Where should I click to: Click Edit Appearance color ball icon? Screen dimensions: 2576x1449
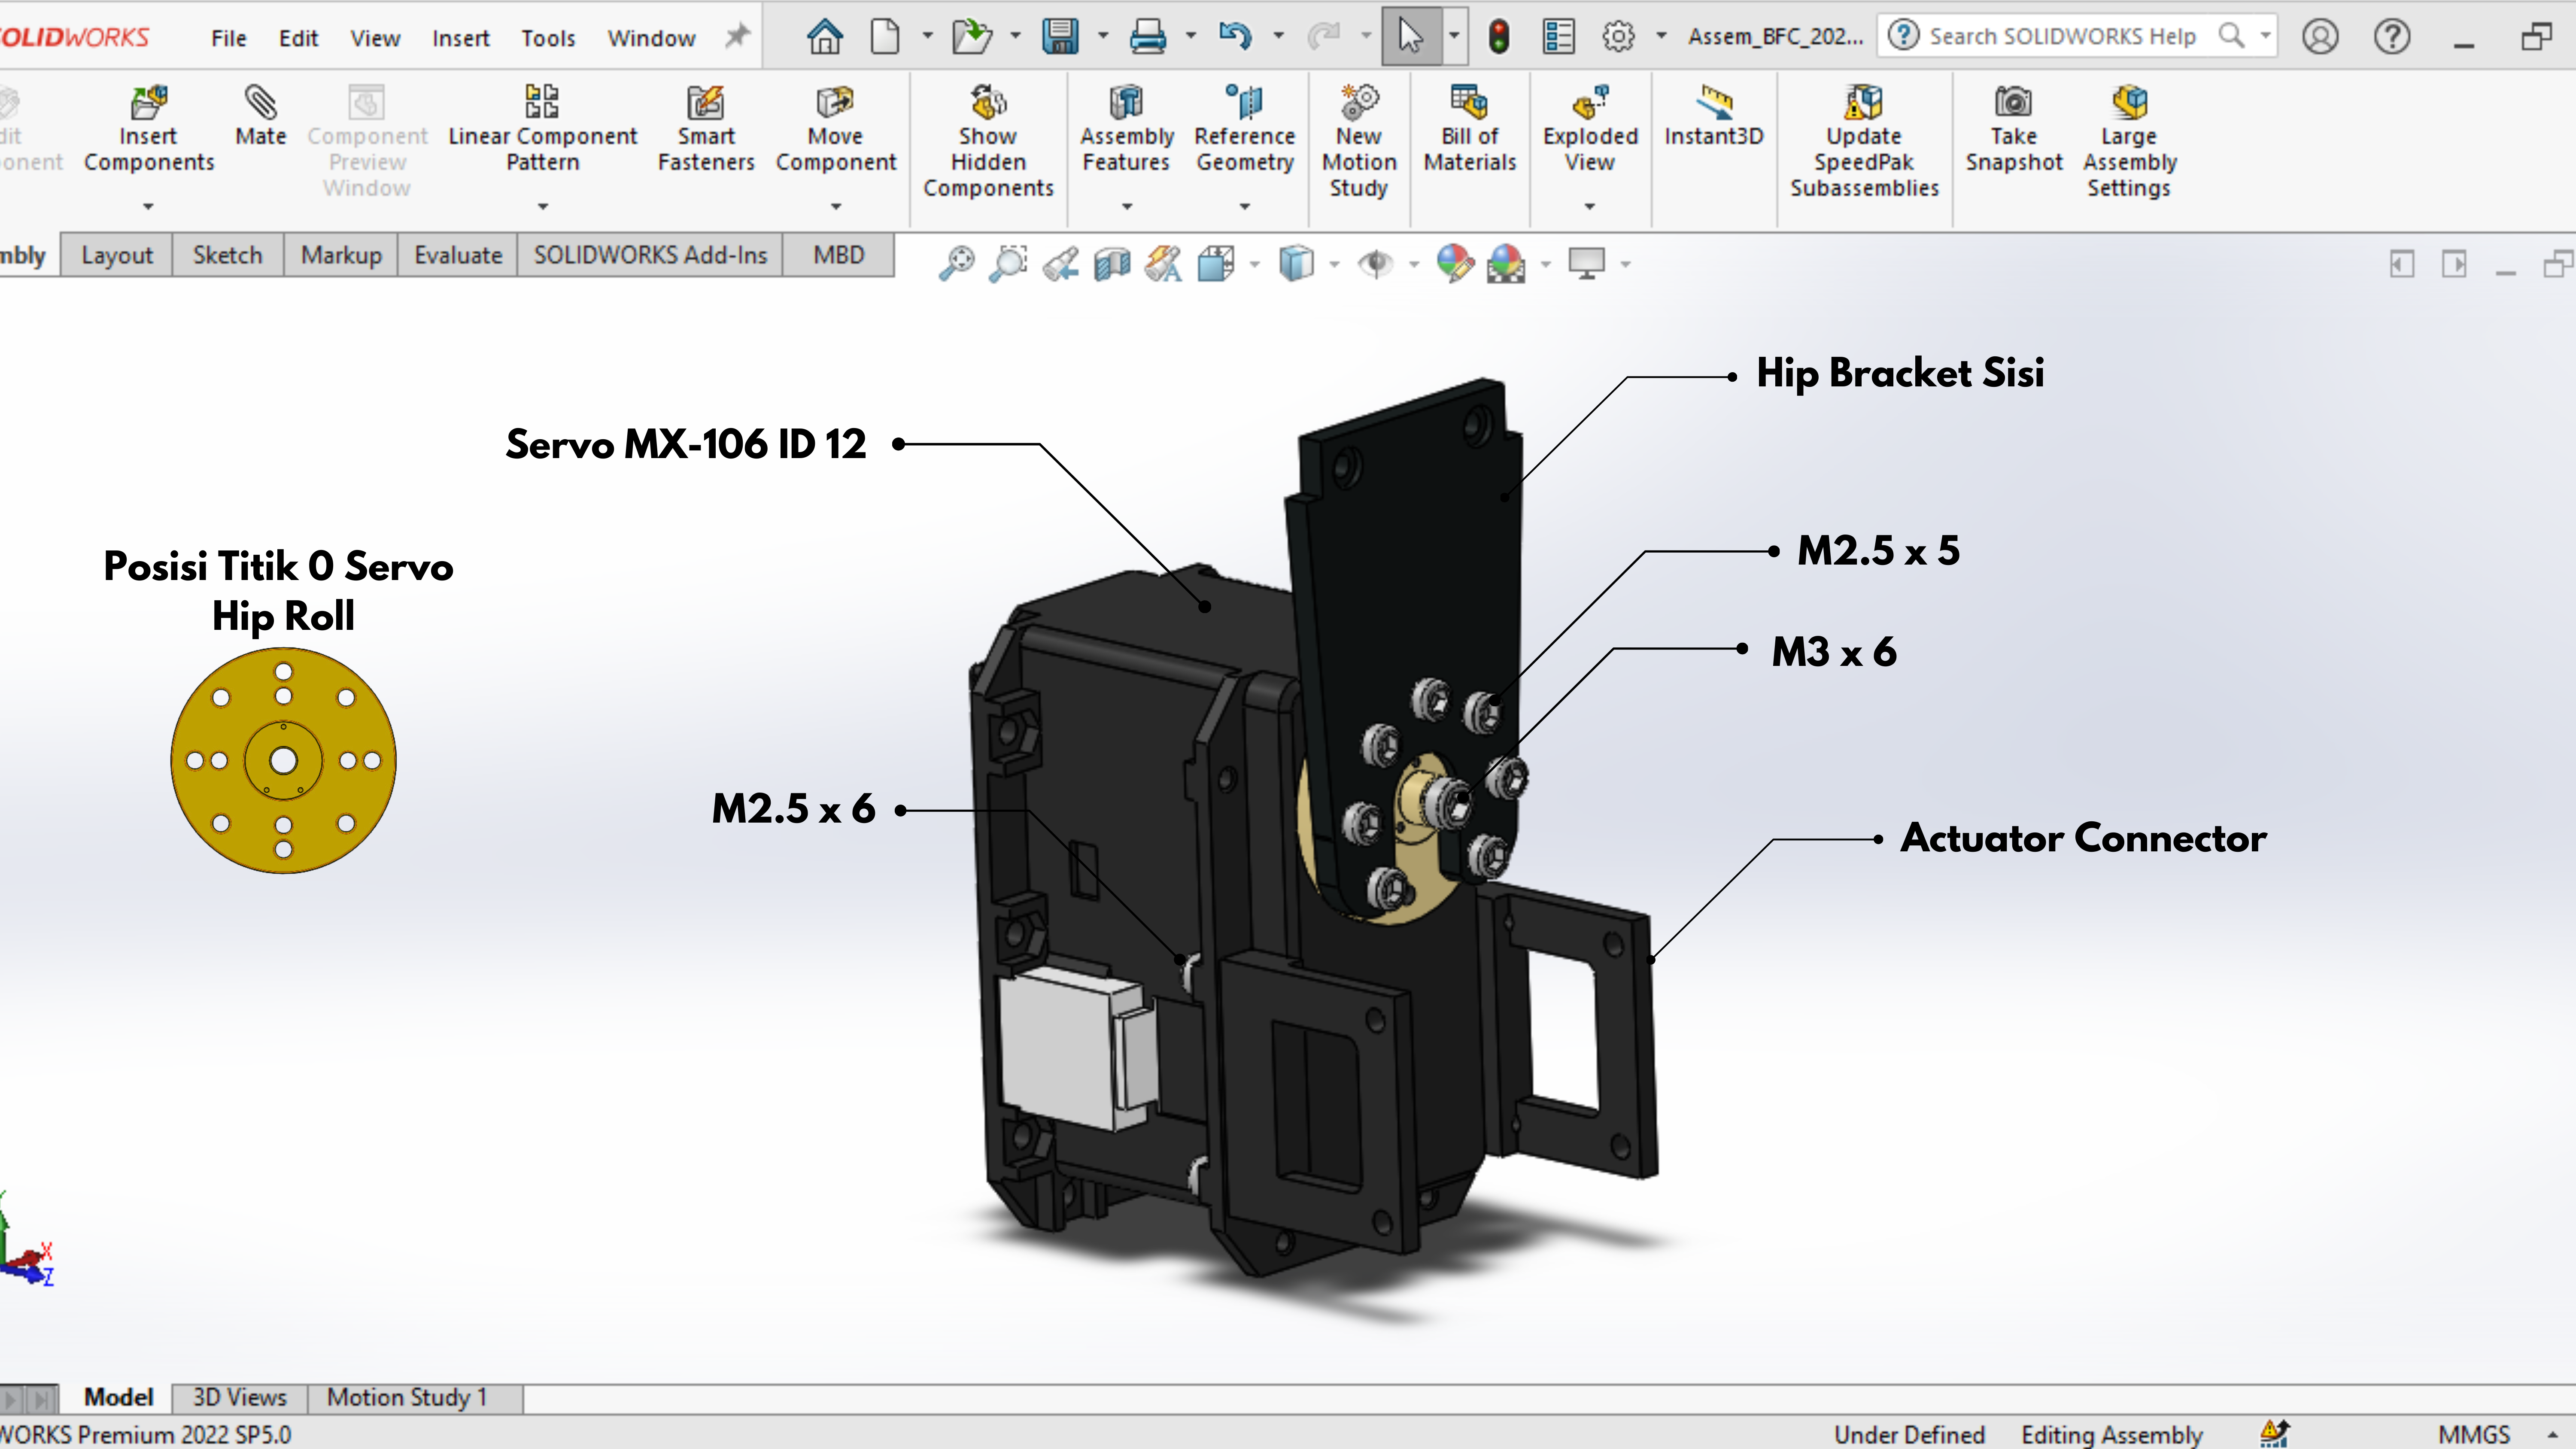[1455, 264]
